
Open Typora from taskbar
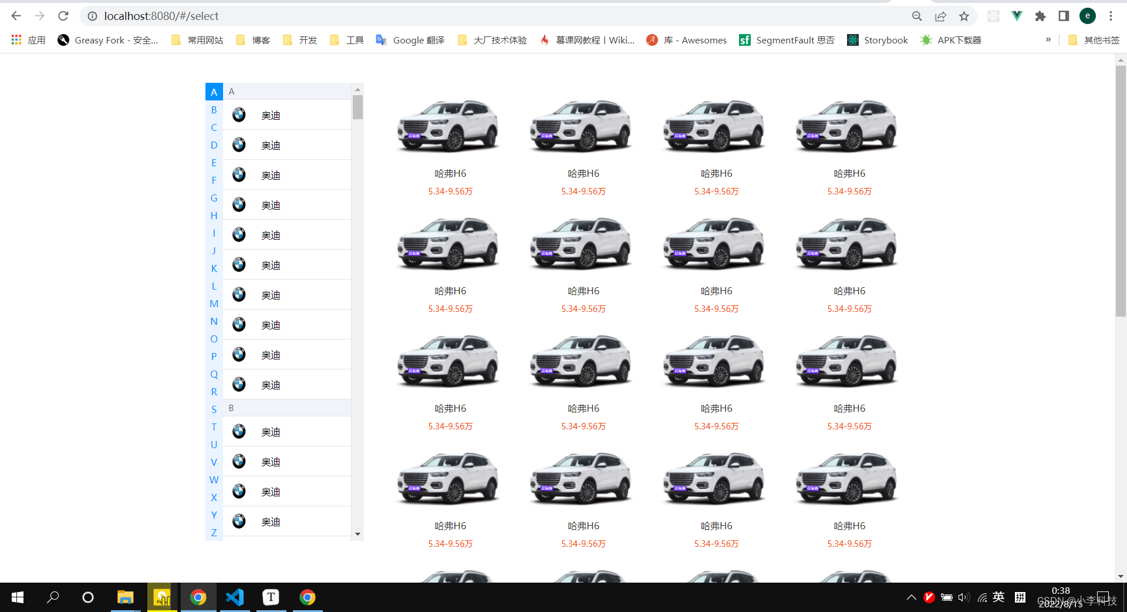271,597
